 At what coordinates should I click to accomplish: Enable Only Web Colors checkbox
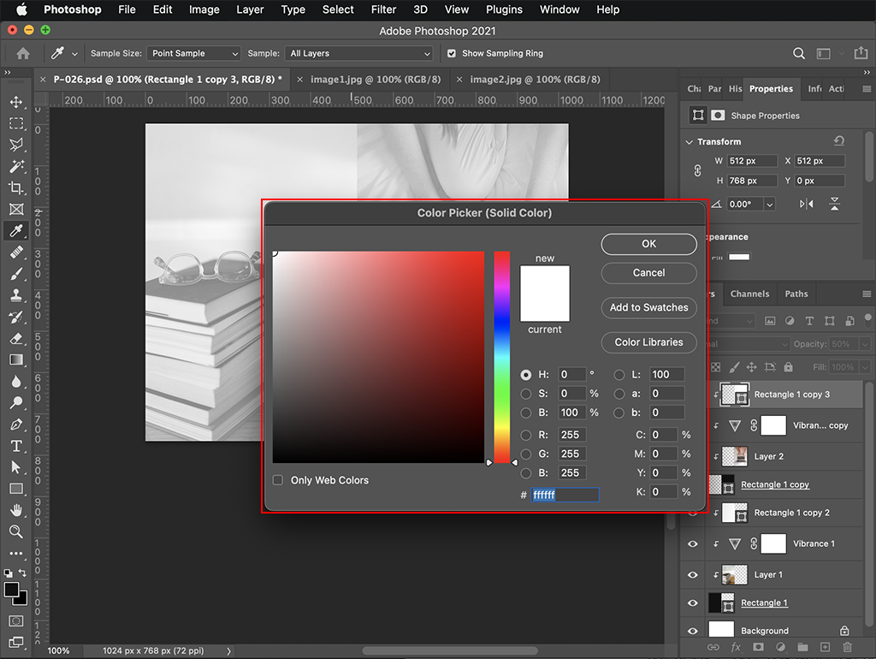coord(278,480)
